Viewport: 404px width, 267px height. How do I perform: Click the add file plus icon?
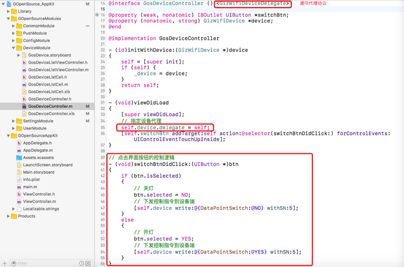click(5, 263)
